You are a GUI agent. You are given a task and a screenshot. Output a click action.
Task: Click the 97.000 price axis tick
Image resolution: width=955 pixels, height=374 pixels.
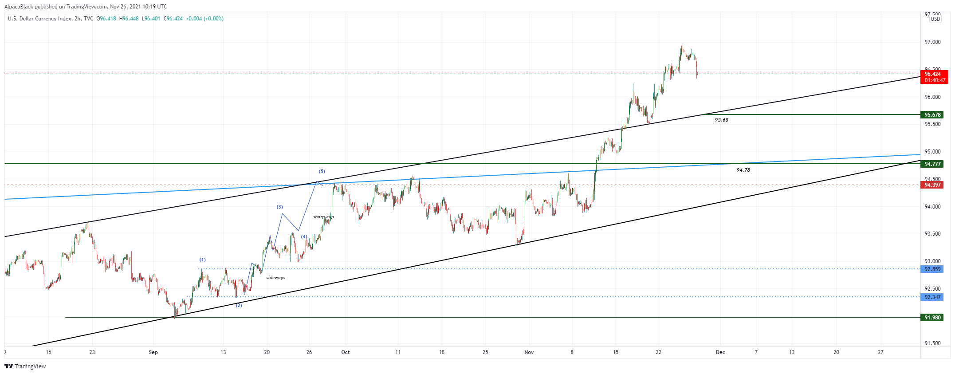click(x=932, y=42)
